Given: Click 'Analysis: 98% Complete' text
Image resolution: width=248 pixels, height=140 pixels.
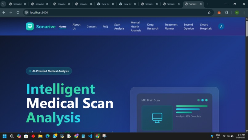Looking at the screenshot, I should tap(189, 116).
